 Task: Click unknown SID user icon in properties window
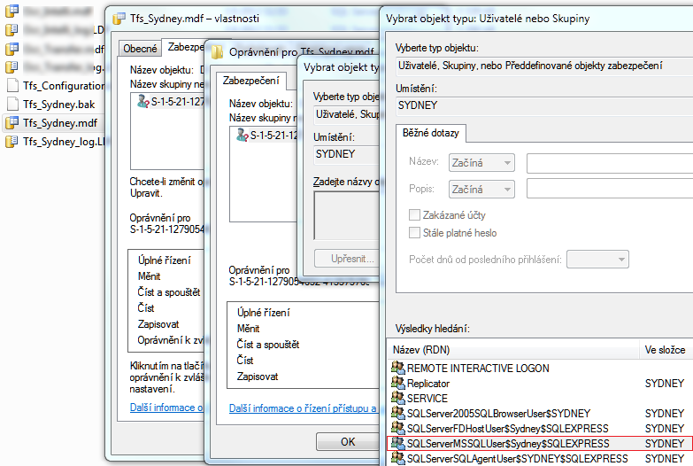click(x=142, y=101)
